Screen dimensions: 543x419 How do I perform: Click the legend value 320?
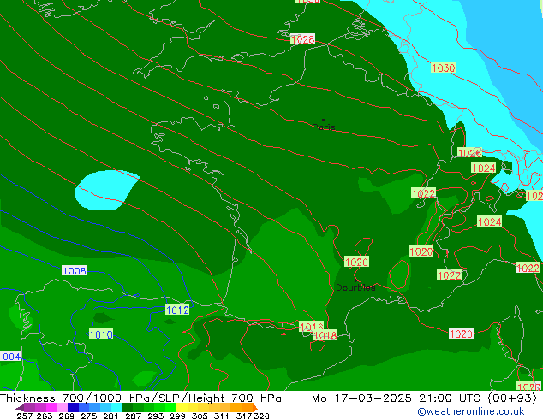pos(261,416)
